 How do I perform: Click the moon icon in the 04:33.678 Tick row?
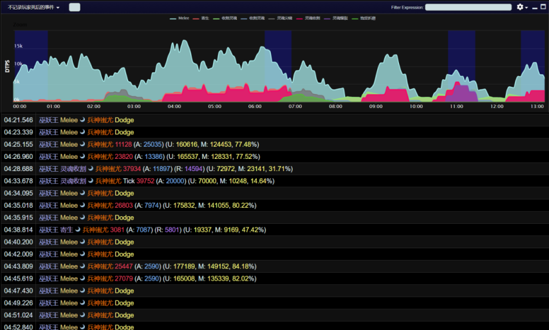pyautogui.click(x=91, y=181)
